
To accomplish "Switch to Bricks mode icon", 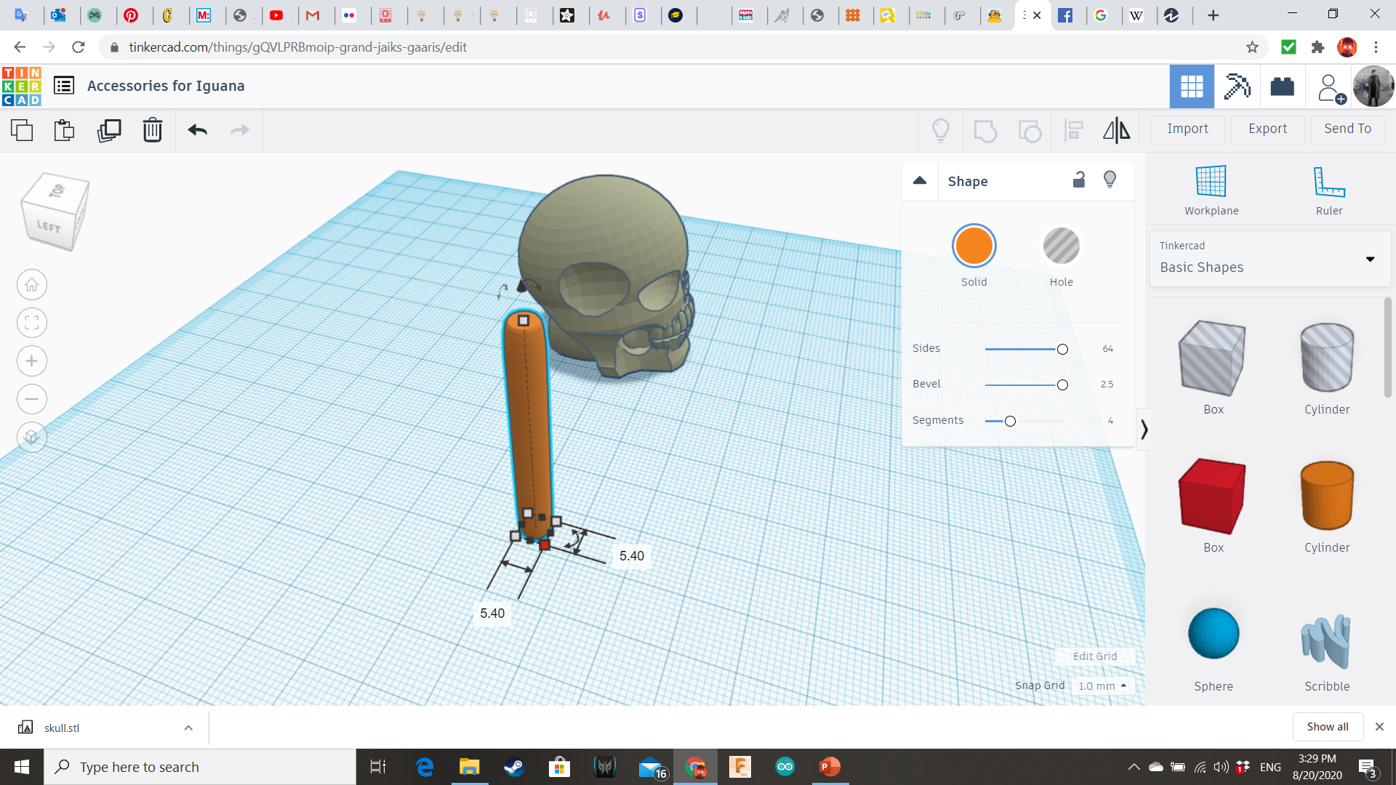I will 1282,86.
